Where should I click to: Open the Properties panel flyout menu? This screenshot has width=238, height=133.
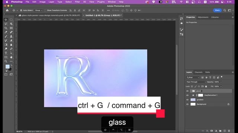pos(233,17)
